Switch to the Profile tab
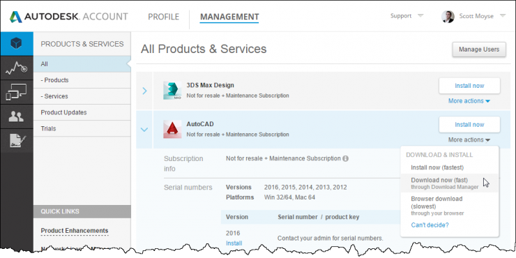 164,17
